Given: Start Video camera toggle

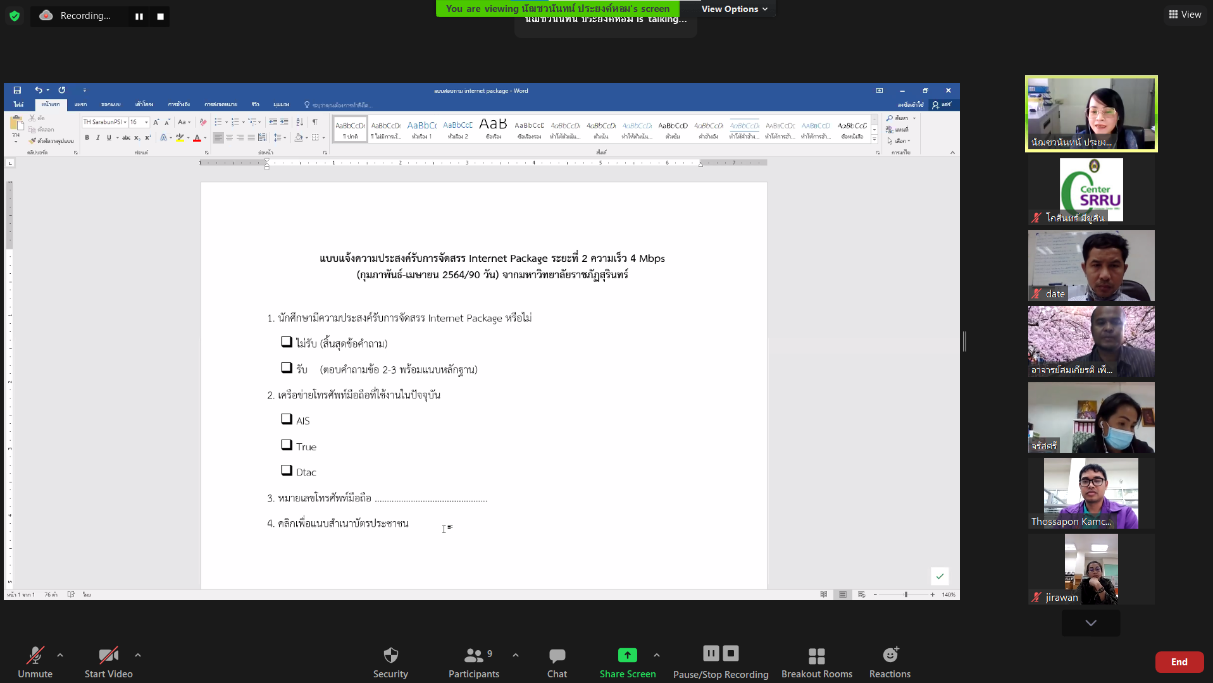Looking at the screenshot, I should (108, 655).
